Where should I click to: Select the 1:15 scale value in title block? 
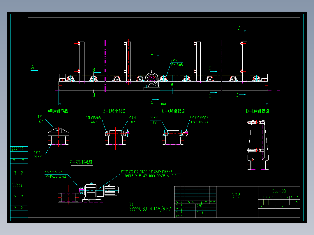point(295,202)
